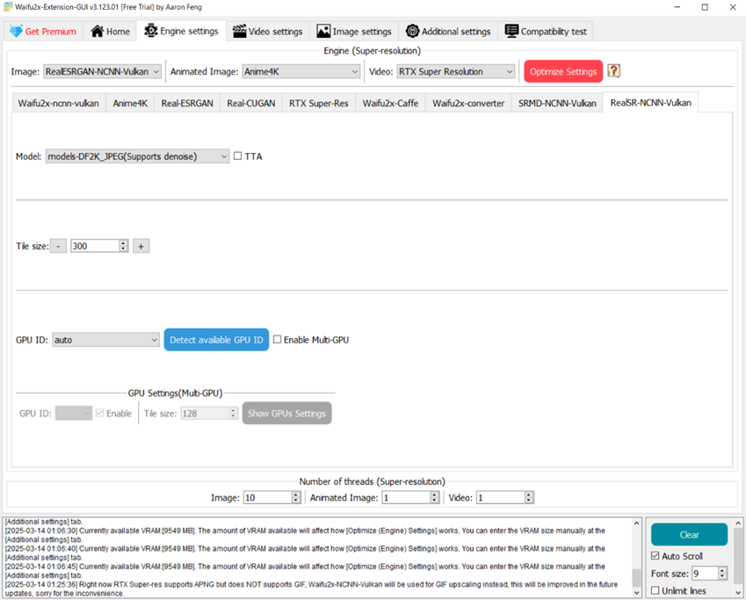Image resolution: width=746 pixels, height=600 pixels.
Task: Switch to Real-ESRGAN tab
Action: (187, 104)
